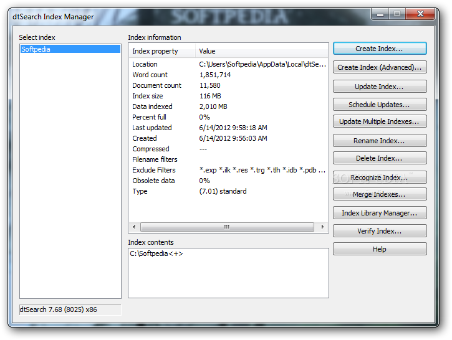Select the Softpedia index in list
Viewport: 452px width, 340px height.
click(70, 49)
